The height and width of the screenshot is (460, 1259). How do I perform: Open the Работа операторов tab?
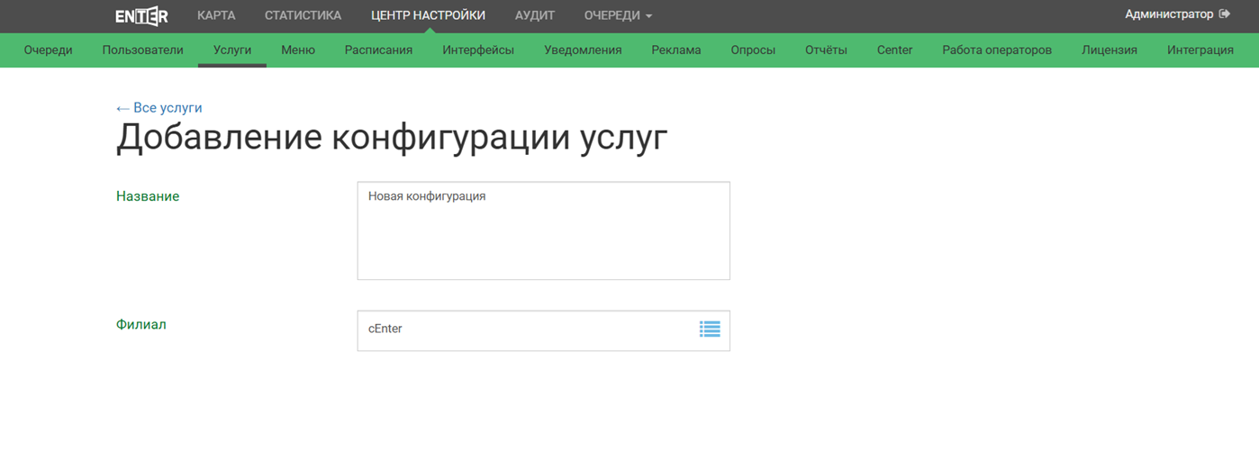tap(997, 50)
